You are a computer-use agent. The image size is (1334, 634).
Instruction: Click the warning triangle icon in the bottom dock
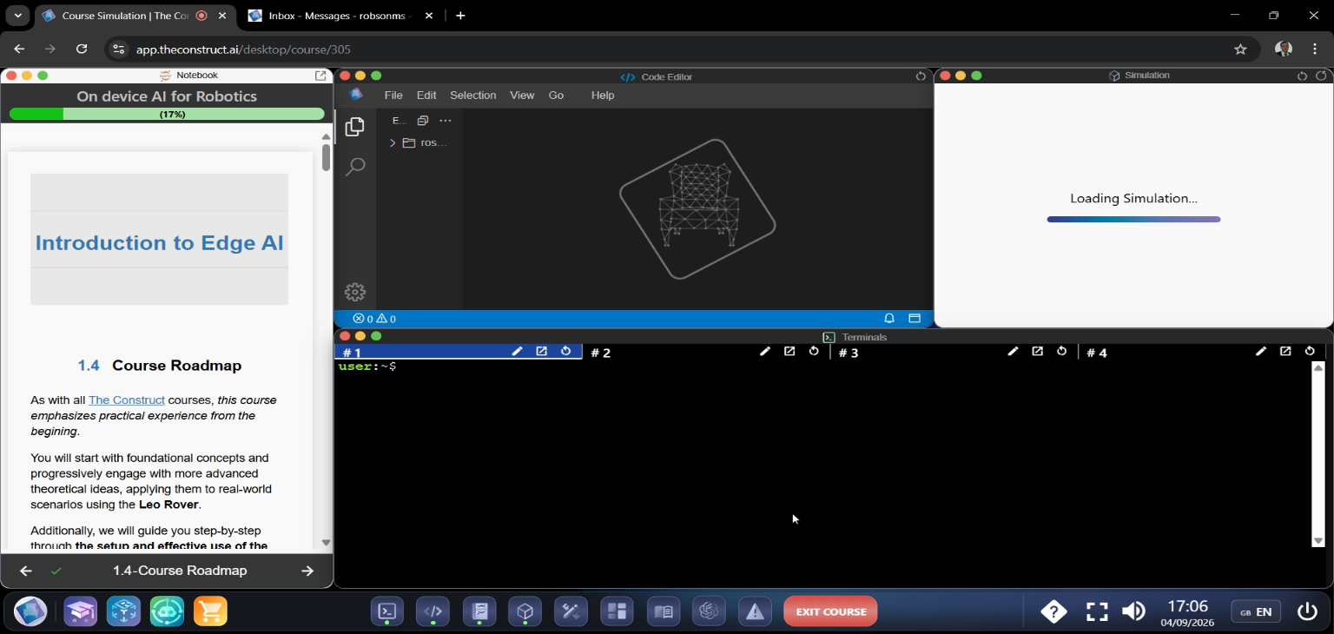[755, 611]
